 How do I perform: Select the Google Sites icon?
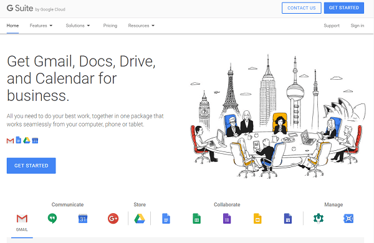point(288,219)
